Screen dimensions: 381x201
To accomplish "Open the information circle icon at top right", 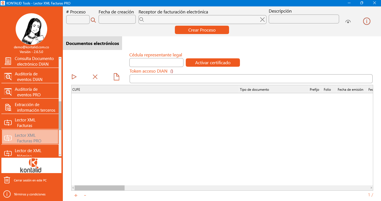I will point(367,21).
